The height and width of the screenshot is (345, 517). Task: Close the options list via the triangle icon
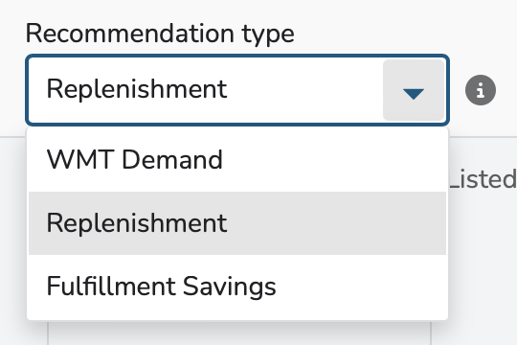pos(414,94)
